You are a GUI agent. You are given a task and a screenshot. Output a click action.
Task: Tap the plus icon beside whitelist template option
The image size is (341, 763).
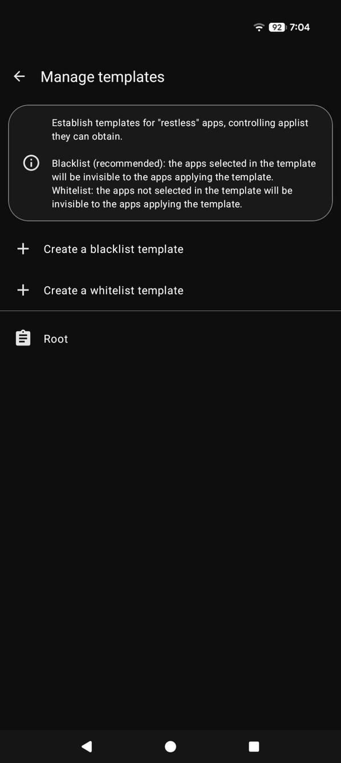pos(22,290)
